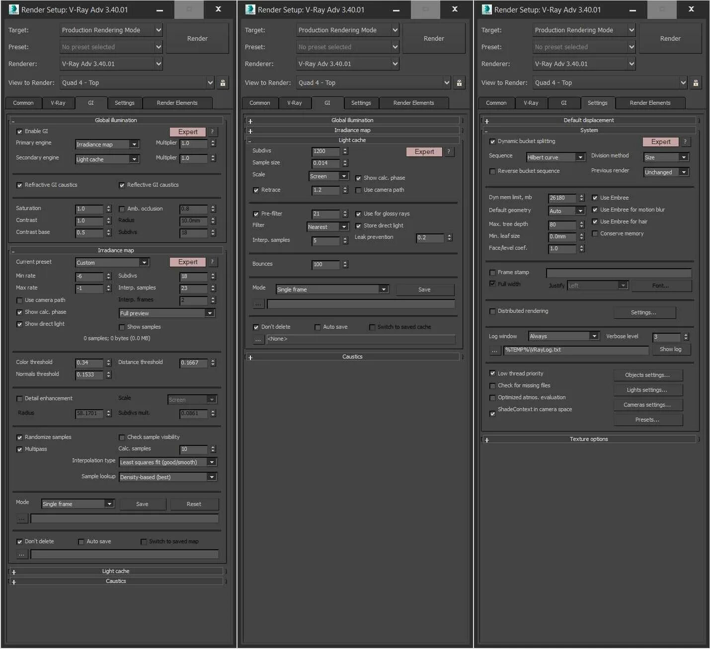Click Expert button in Light cache rollout
This screenshot has height=649, width=710.
[424, 152]
